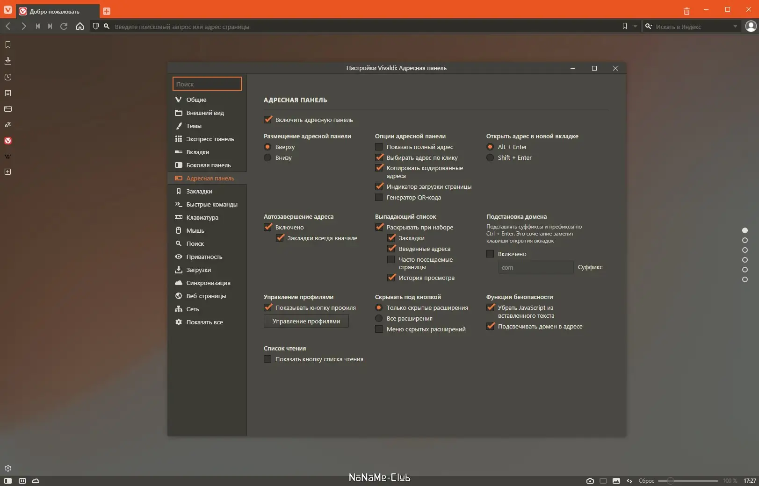Open a new tab with plus button
The width and height of the screenshot is (759, 486).
click(107, 11)
